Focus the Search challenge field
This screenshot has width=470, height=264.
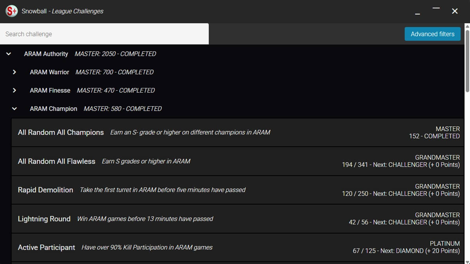pyautogui.click(x=104, y=34)
